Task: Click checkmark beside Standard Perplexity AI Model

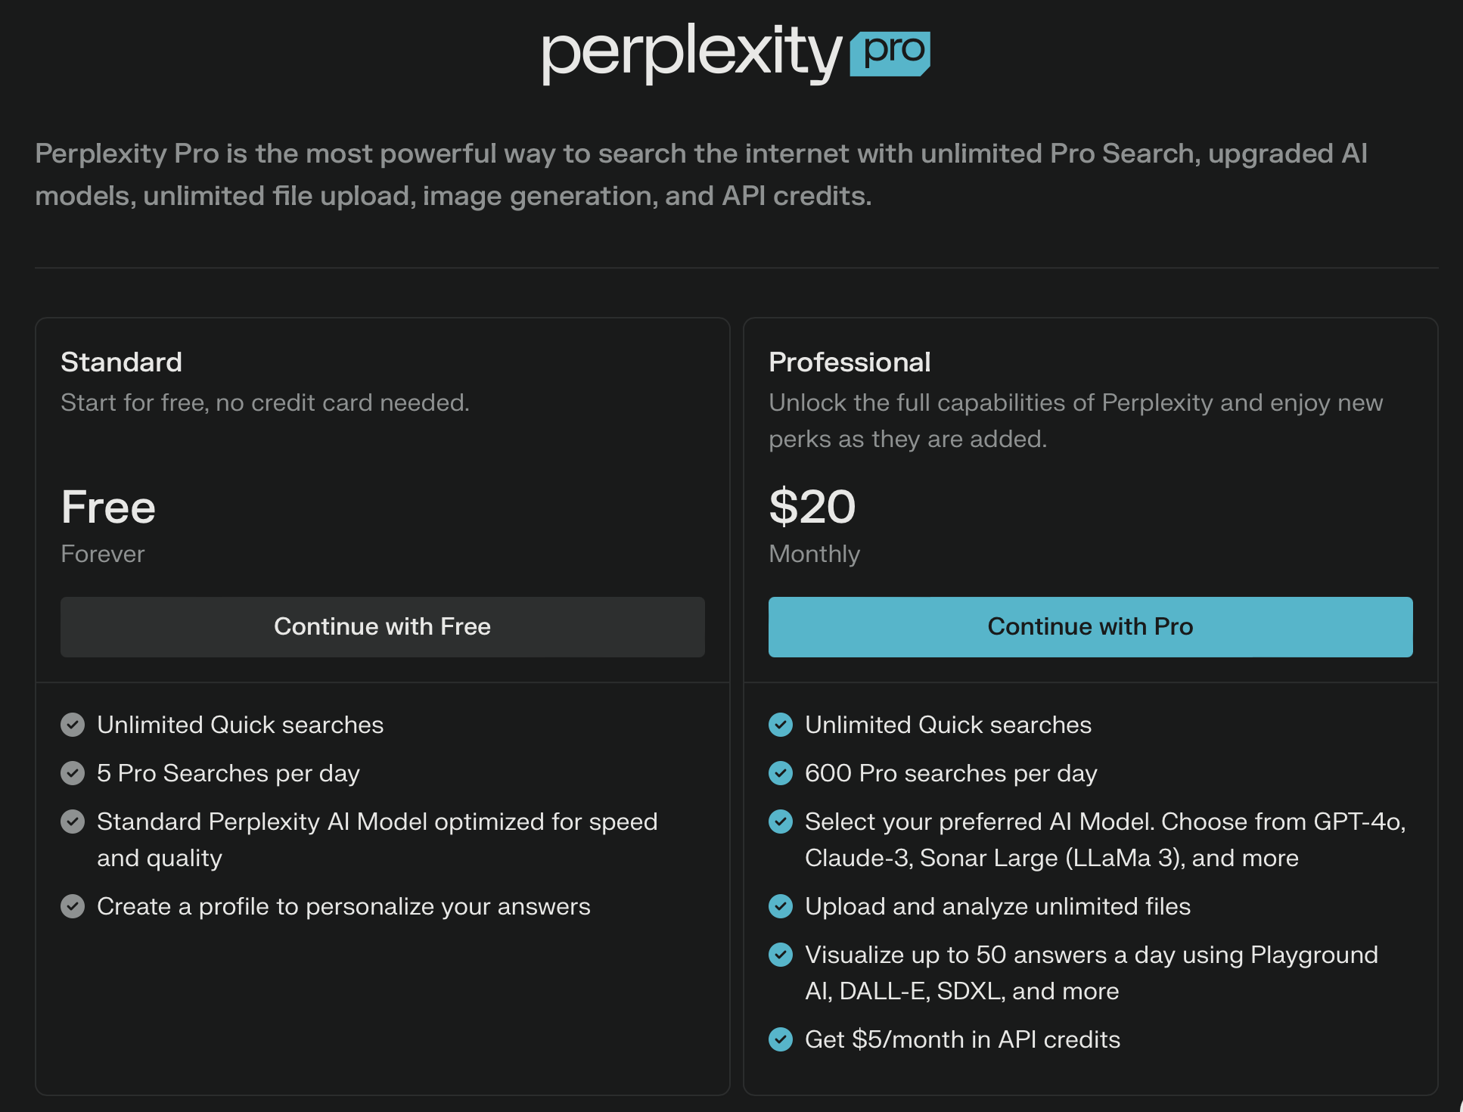Action: click(73, 822)
